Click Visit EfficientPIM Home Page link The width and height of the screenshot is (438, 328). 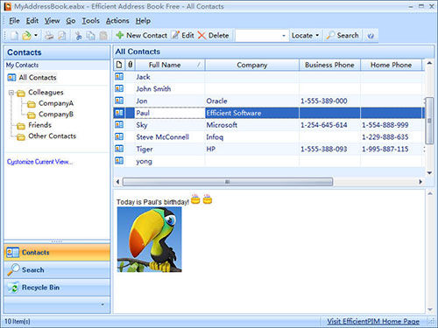pyautogui.click(x=373, y=321)
